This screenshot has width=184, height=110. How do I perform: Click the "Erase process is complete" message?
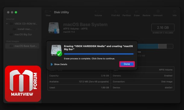point(89,59)
